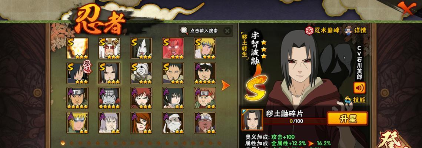The width and height of the screenshot is (422, 148).
Task: Go to next ninja page with orange arrow
Action: [225, 85]
